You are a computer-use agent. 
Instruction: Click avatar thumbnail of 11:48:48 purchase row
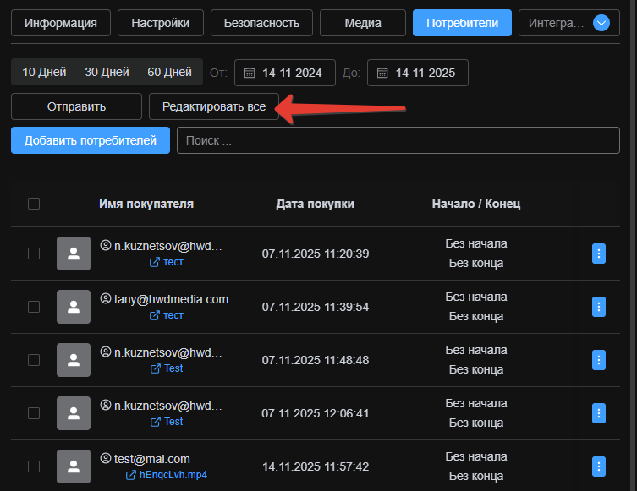point(74,360)
